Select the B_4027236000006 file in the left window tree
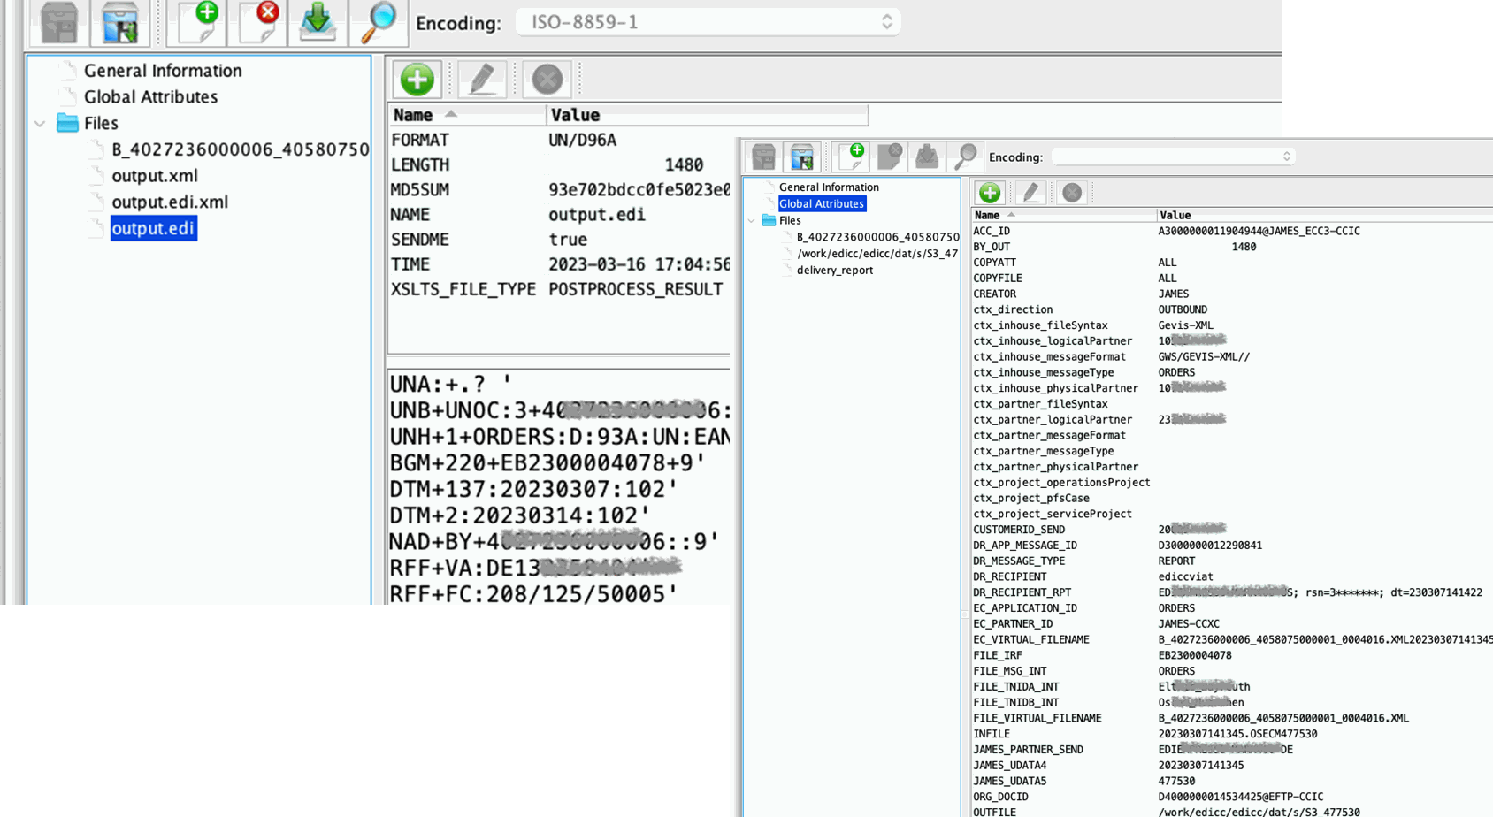This screenshot has height=817, width=1493. pos(241,149)
